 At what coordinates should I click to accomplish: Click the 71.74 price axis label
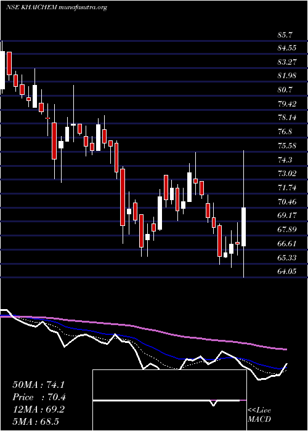pyautogui.click(x=287, y=188)
